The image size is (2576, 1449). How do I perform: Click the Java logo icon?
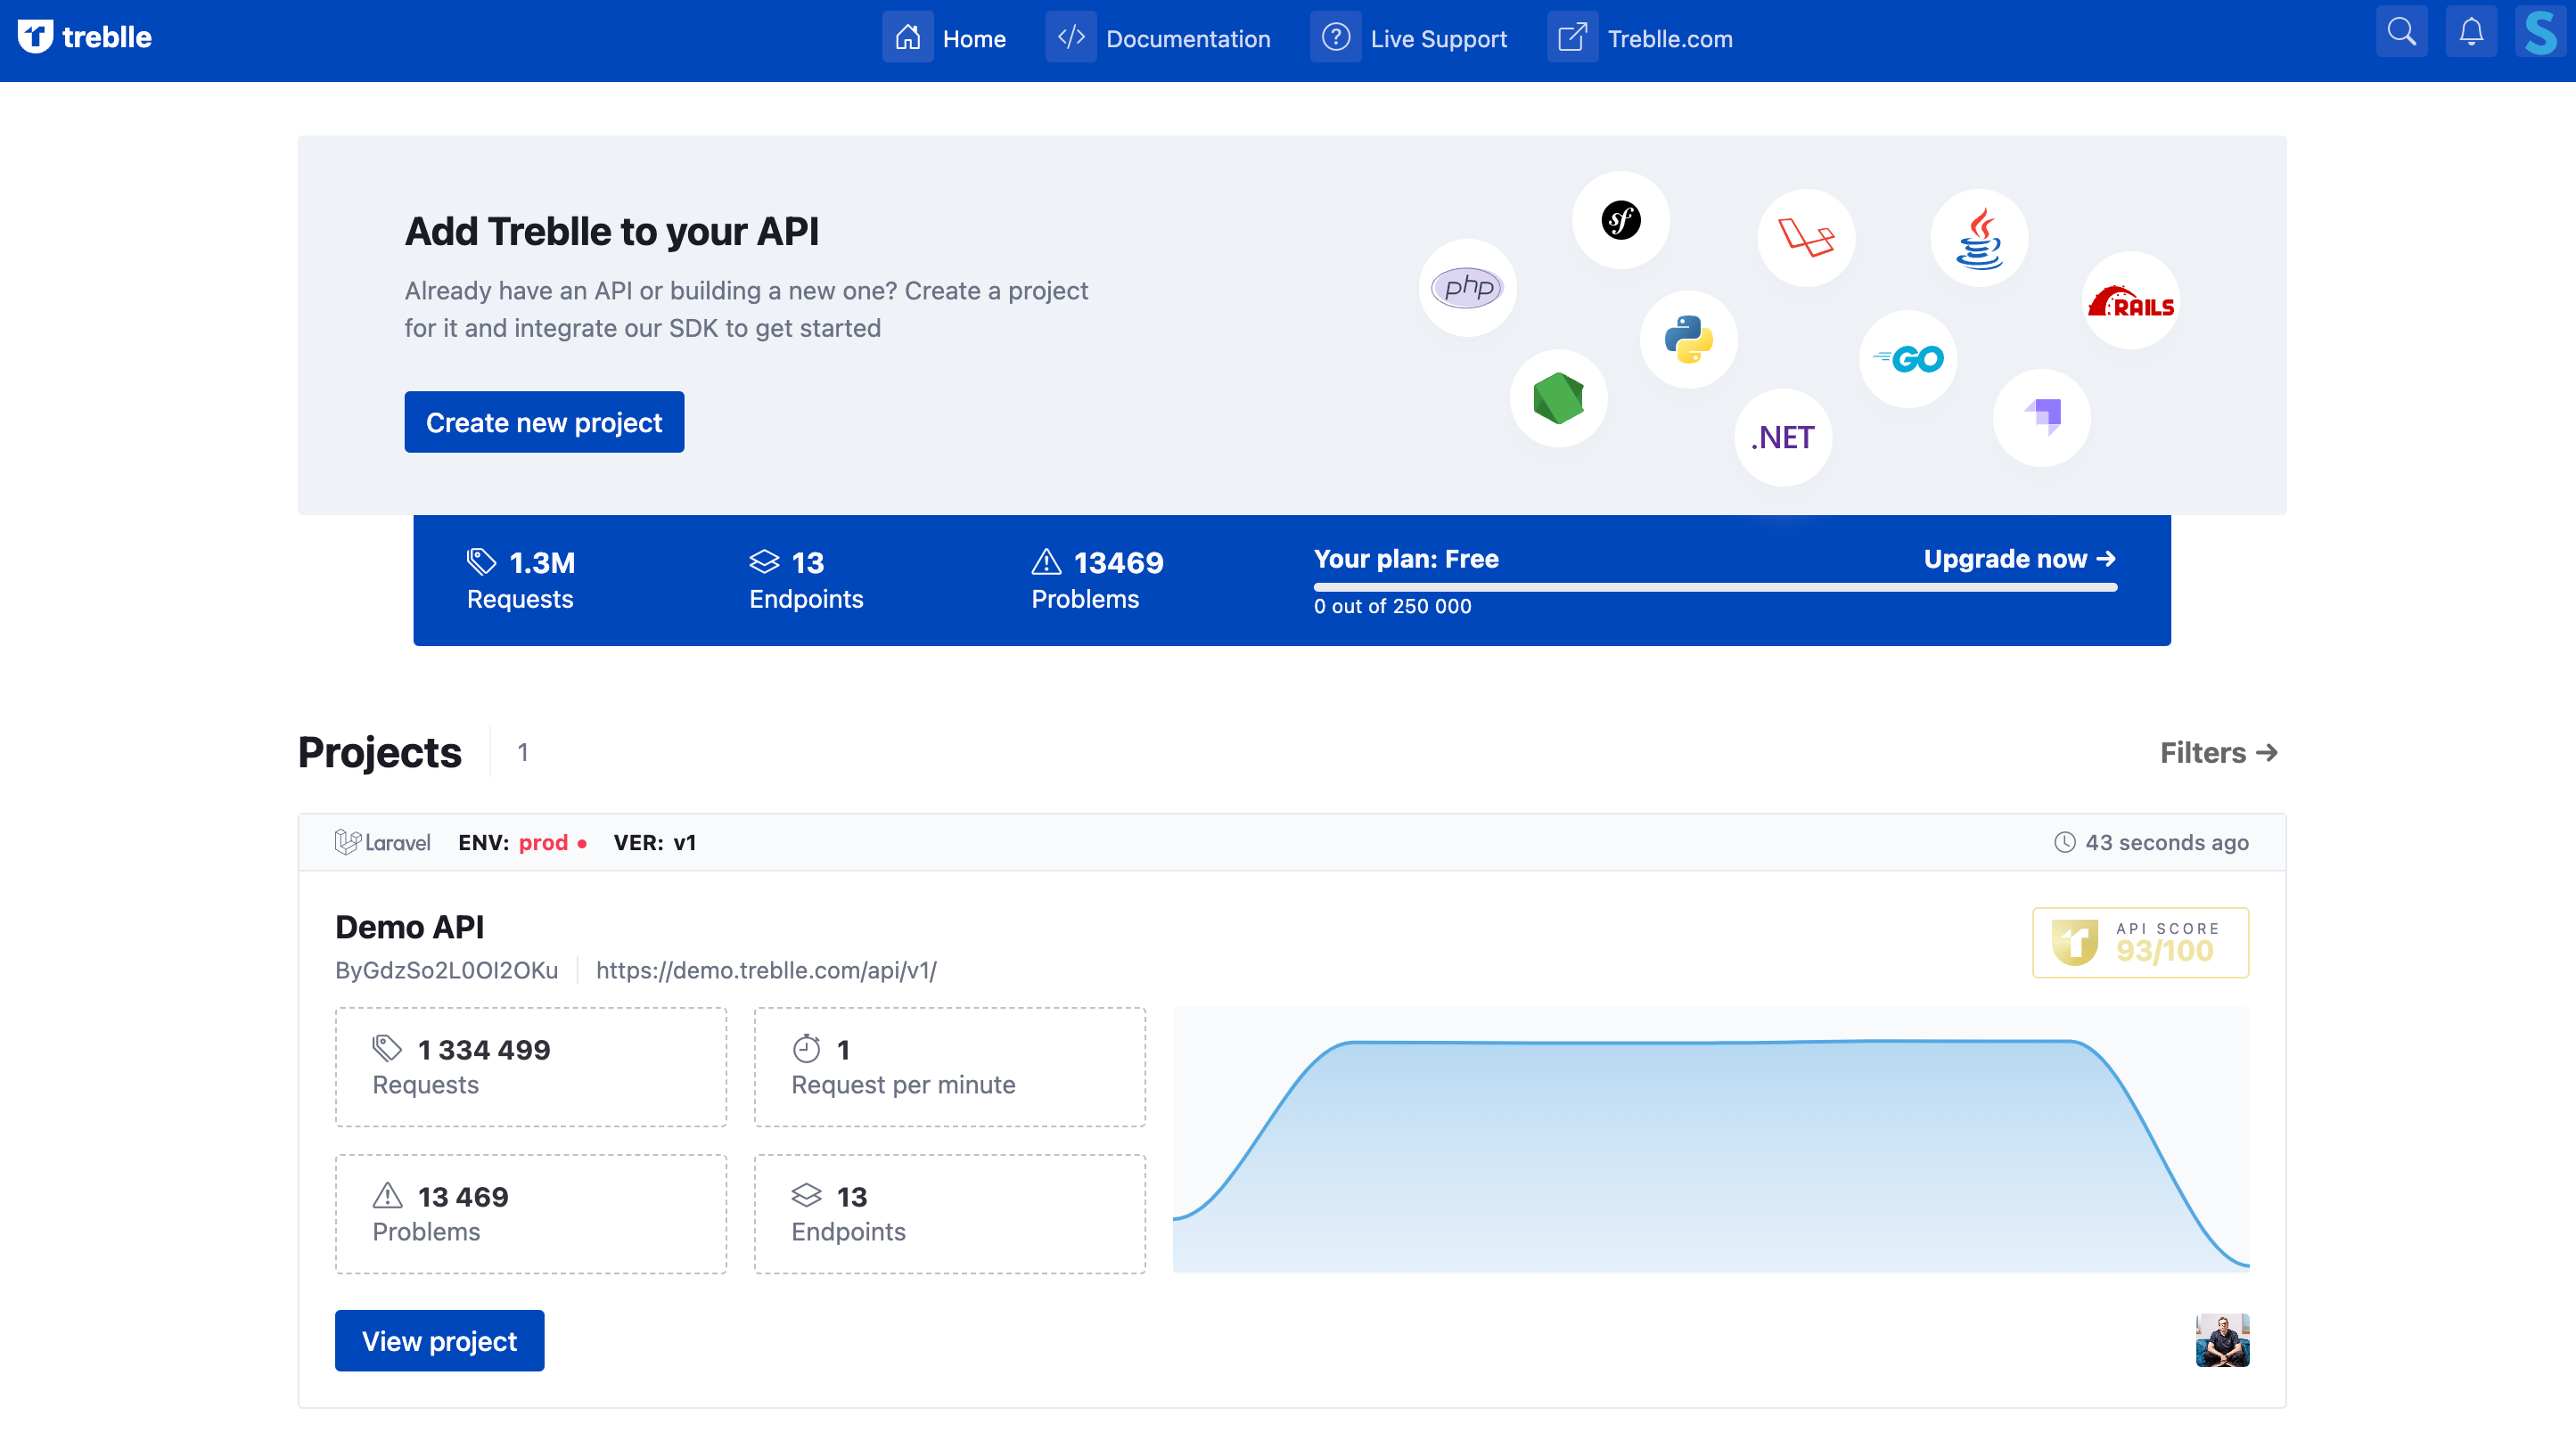pos(1979,238)
